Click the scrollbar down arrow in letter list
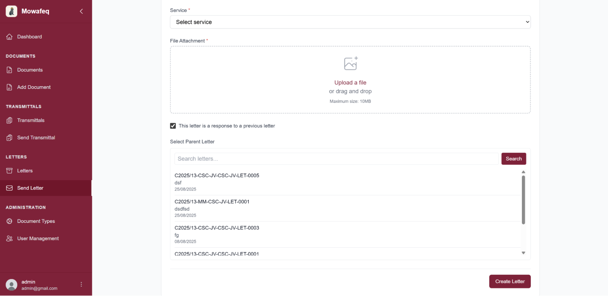The image size is (608, 296). click(523, 253)
